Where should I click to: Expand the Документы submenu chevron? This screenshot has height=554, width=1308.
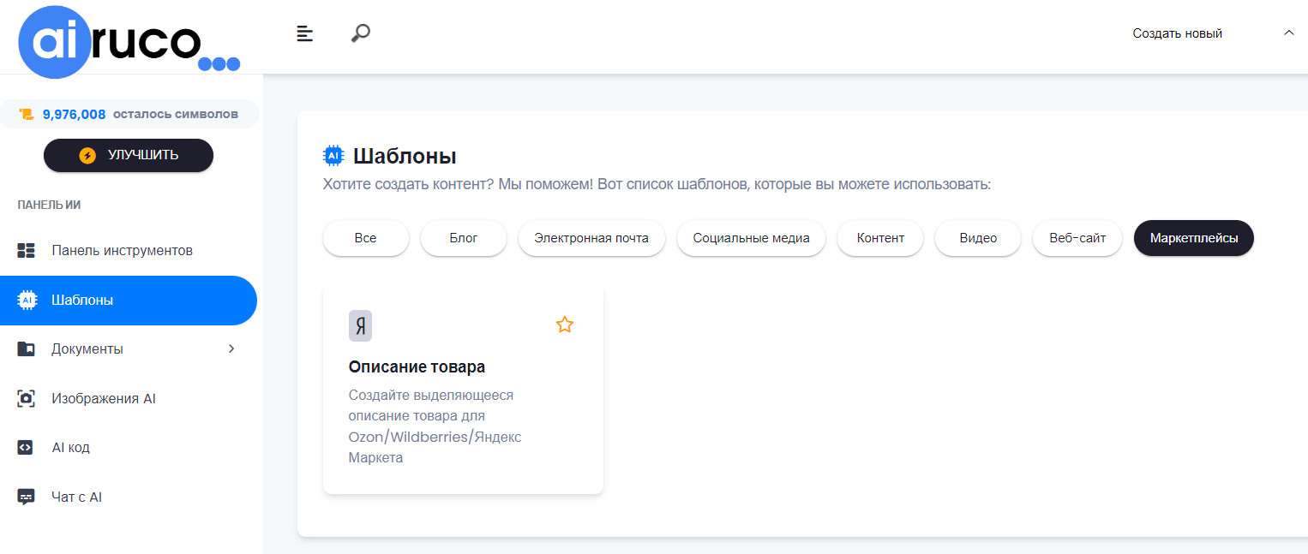tap(231, 349)
